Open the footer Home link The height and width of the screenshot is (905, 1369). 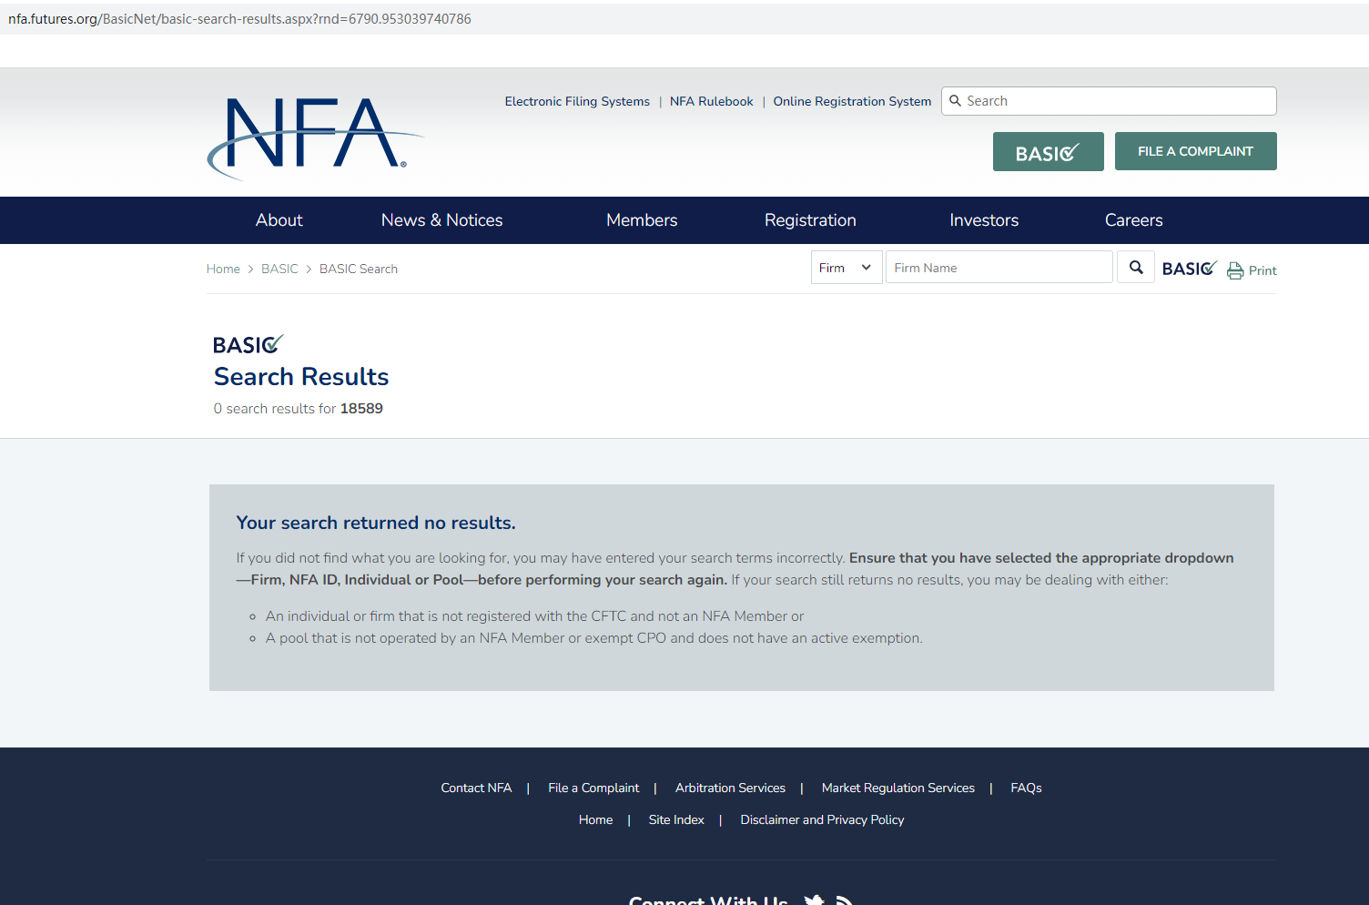click(x=595, y=819)
